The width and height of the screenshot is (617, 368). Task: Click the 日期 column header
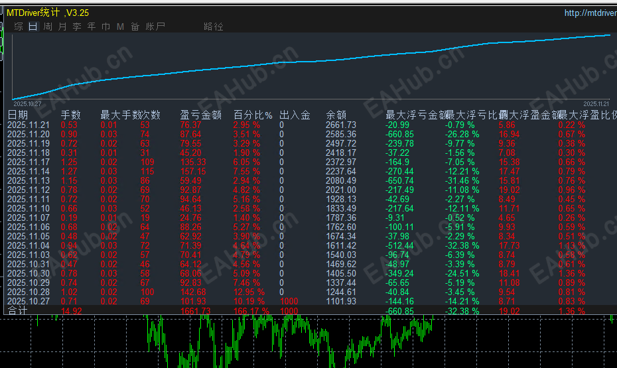(x=18, y=115)
